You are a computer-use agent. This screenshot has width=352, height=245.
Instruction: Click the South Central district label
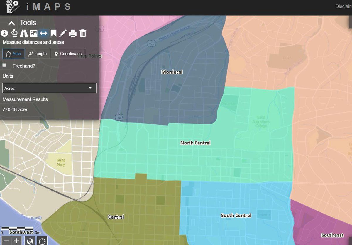tap(236, 216)
